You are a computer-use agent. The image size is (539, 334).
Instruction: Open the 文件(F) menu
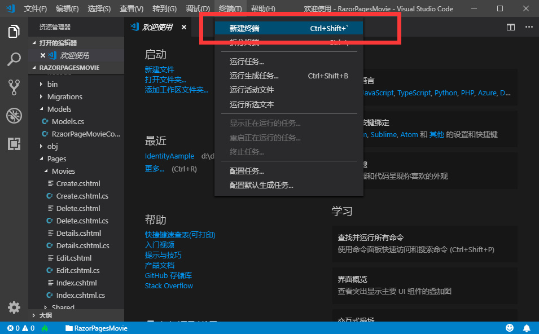(x=36, y=8)
